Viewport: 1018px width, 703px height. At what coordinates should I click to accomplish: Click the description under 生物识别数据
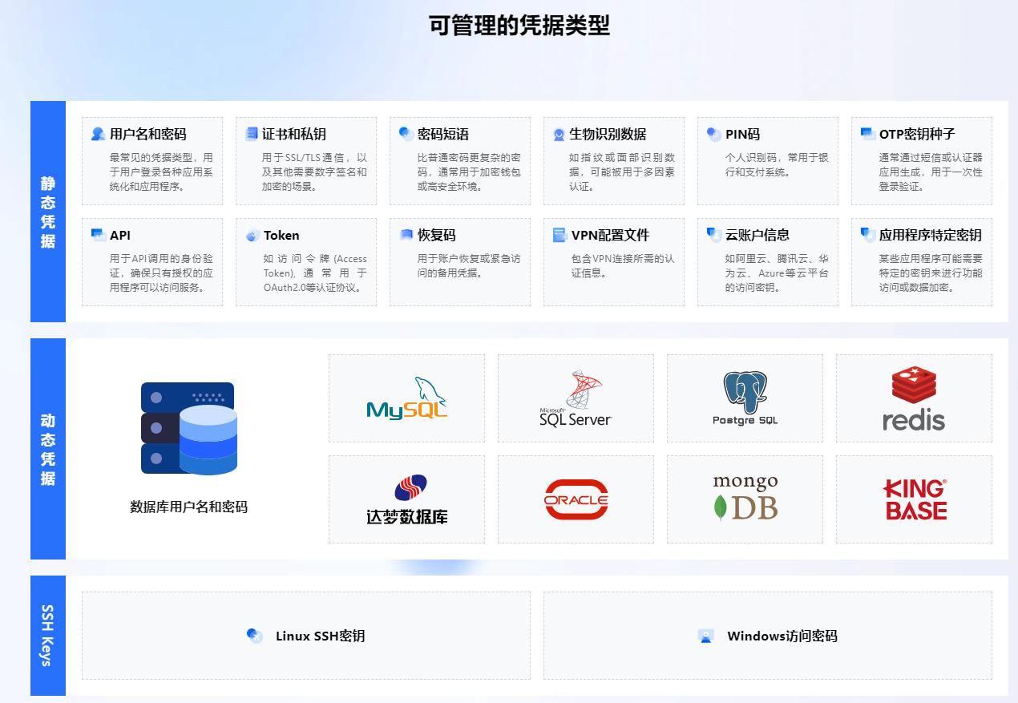point(622,172)
